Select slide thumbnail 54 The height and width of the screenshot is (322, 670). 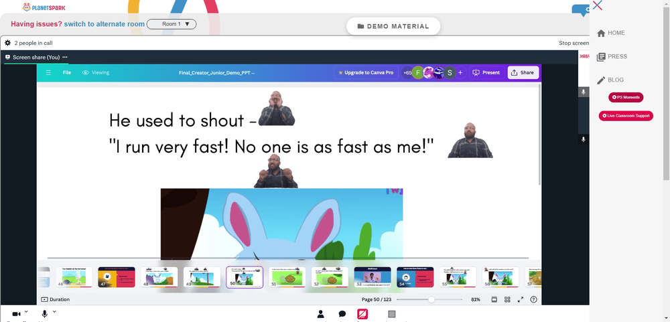click(x=415, y=277)
